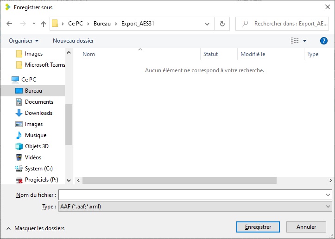Select the Downloads folder icon
Image resolution: width=335 pixels, height=239 pixels.
(x=19, y=113)
